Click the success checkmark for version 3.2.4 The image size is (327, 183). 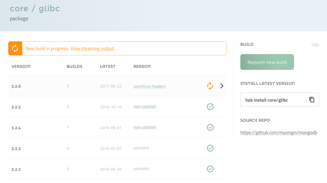coord(210,127)
